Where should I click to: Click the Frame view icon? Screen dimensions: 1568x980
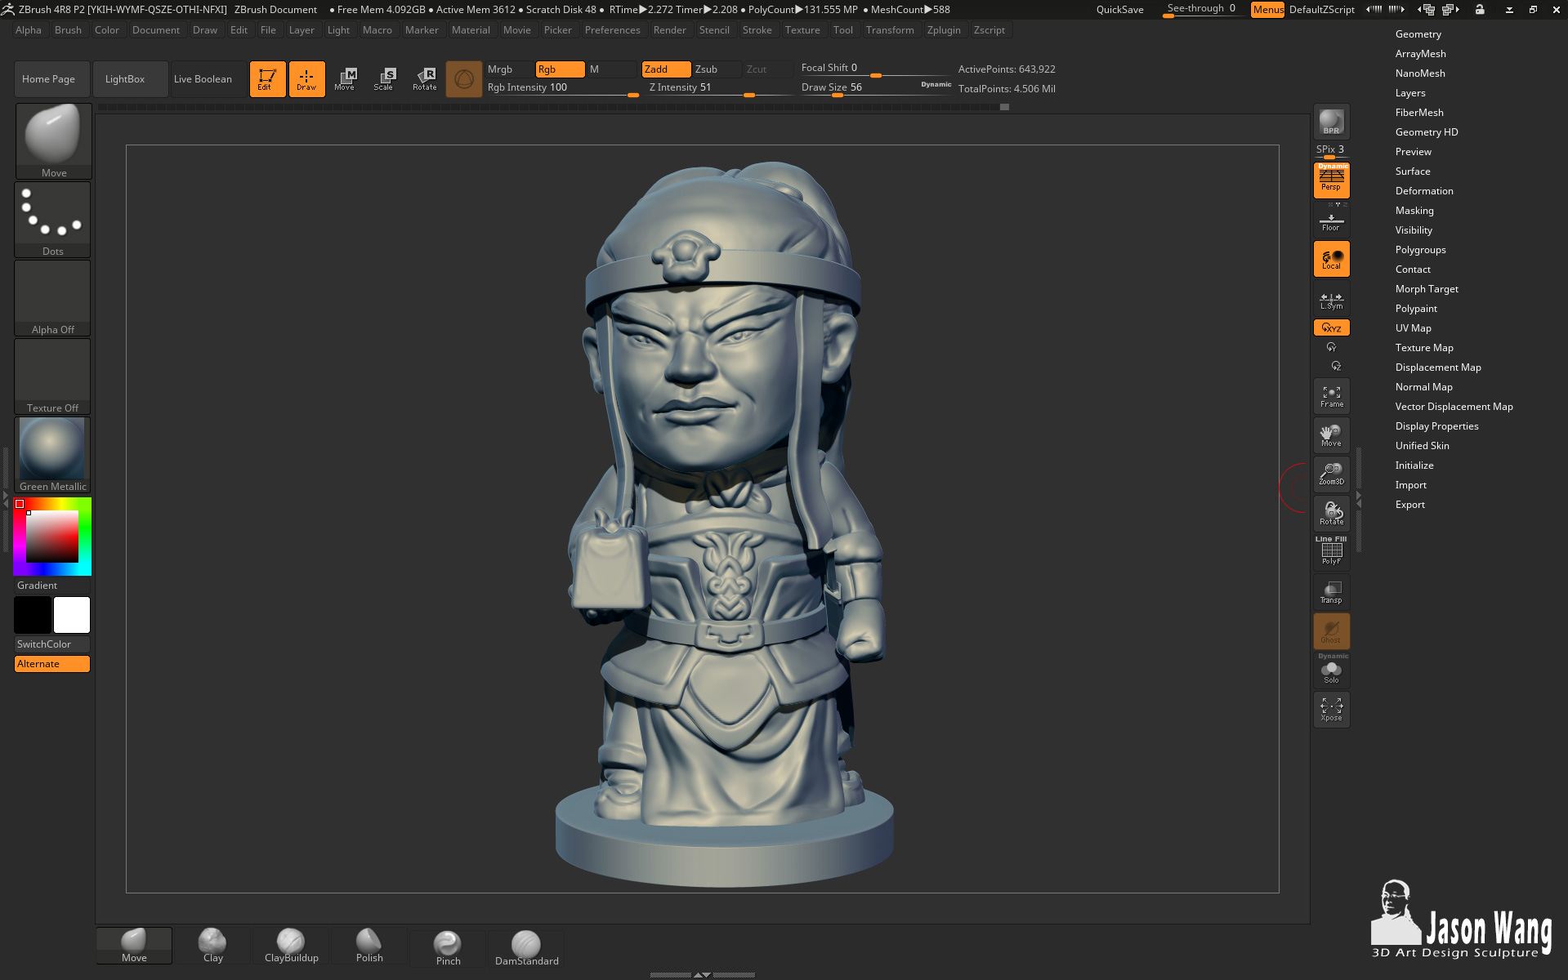[x=1331, y=396]
